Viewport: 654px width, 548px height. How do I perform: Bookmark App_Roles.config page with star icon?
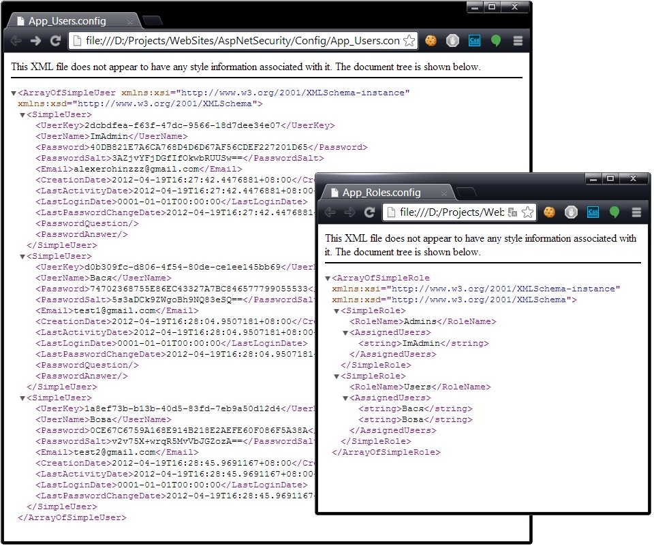pyautogui.click(x=527, y=212)
